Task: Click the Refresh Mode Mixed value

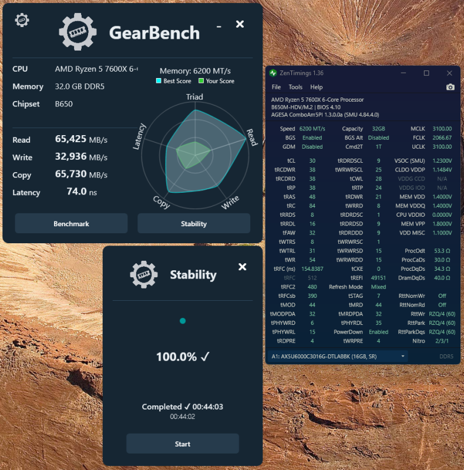Action: point(378,287)
